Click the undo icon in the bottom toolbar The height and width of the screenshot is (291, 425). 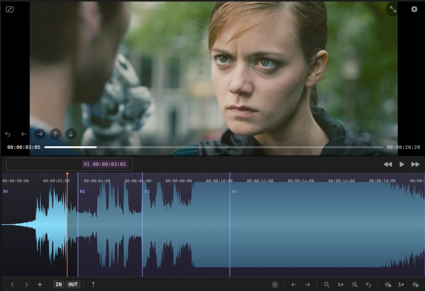[x=368, y=284]
